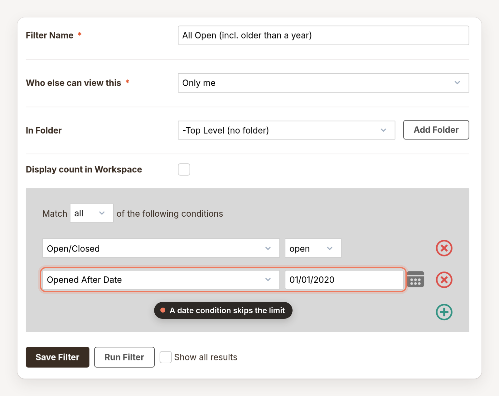Click the Show all results label

coord(206,357)
